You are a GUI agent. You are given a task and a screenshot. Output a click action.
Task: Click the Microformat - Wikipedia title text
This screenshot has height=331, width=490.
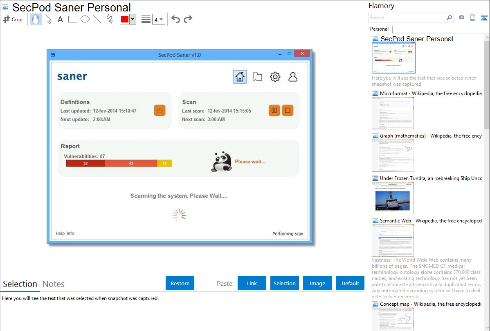[x=431, y=93]
